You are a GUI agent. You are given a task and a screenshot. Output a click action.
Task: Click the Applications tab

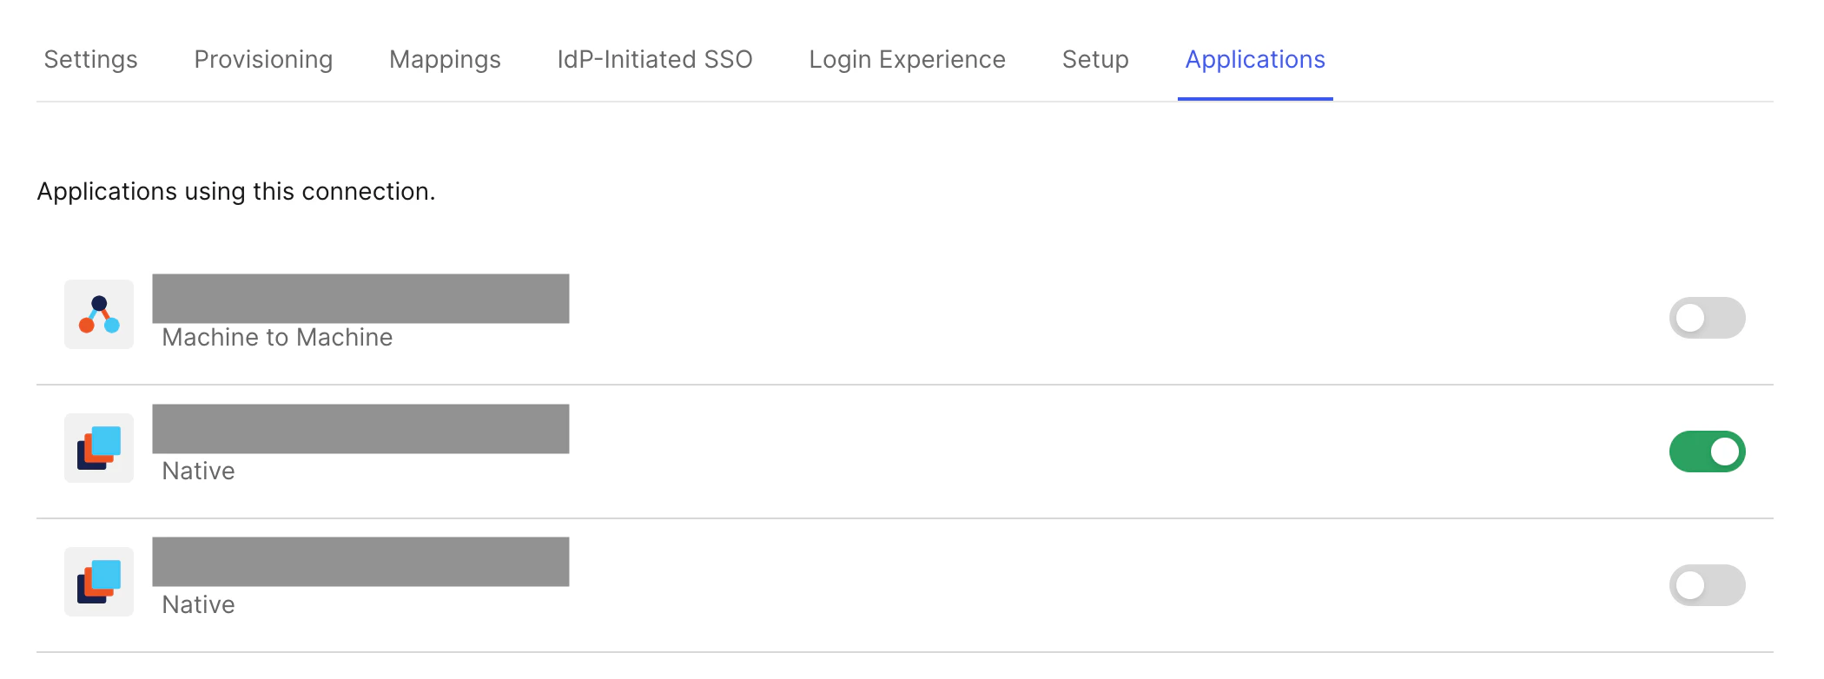[1255, 59]
